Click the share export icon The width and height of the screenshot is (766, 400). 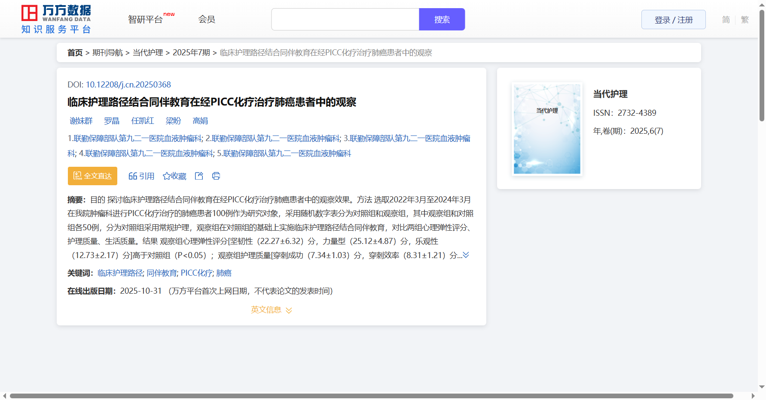click(x=199, y=176)
